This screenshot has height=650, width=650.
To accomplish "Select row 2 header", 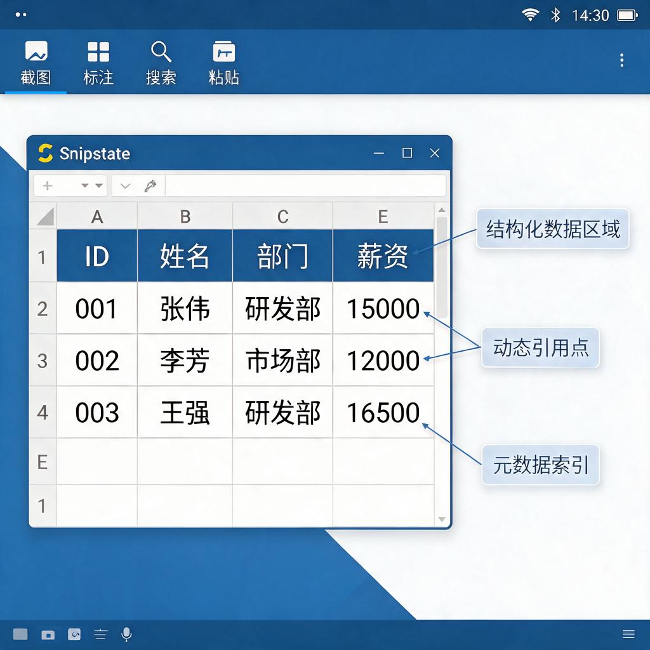I will coord(43,309).
